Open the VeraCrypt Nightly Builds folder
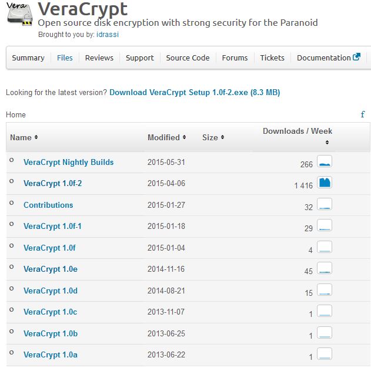 click(x=68, y=162)
